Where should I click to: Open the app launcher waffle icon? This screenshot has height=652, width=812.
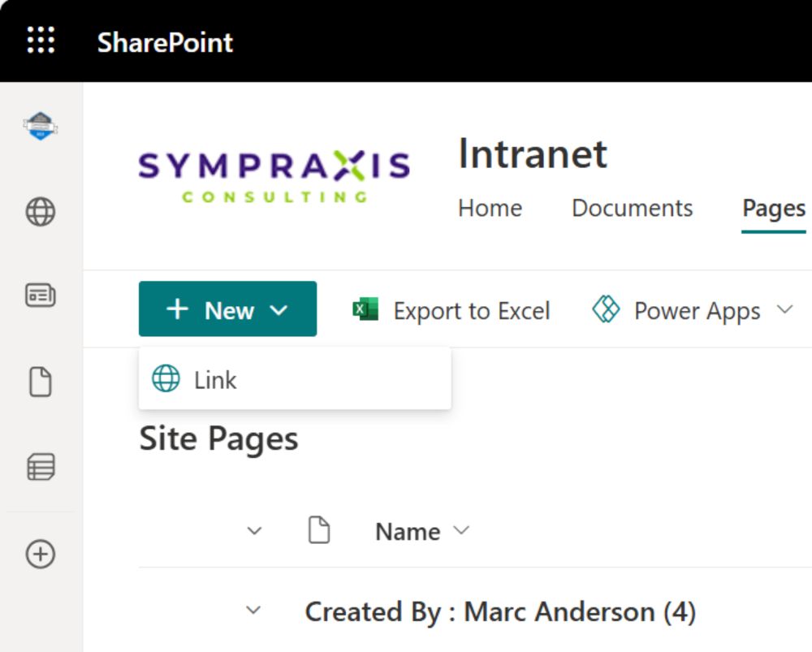click(x=41, y=41)
